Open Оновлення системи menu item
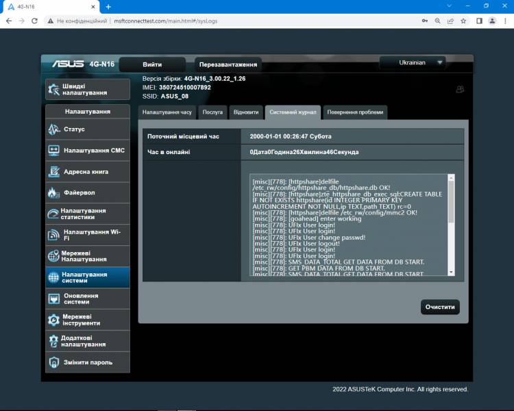Viewport: 514px width, 411px height. [x=88, y=299]
